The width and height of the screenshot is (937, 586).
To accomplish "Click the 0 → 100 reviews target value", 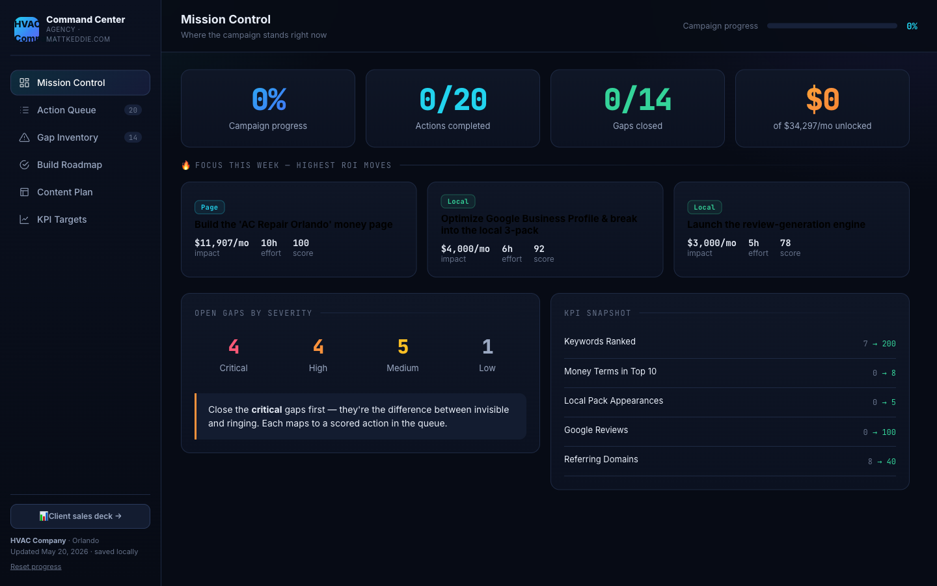I will [879, 432].
